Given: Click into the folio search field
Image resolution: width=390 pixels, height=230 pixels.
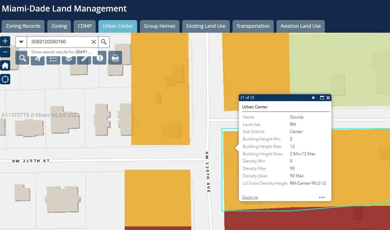Looking at the screenshot, I should pos(59,42).
